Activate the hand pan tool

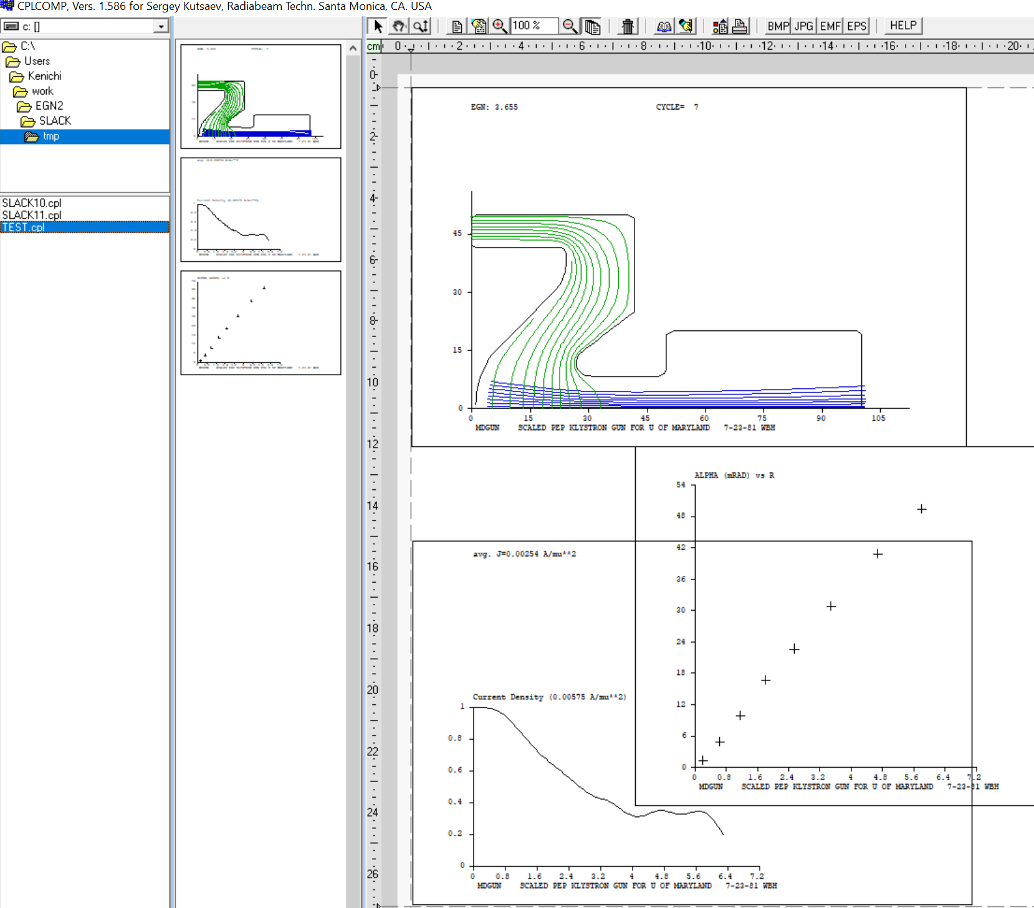coord(399,26)
